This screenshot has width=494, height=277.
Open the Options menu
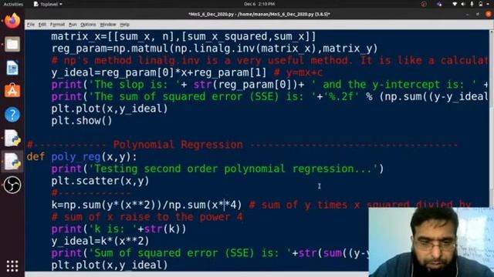pos(88,25)
